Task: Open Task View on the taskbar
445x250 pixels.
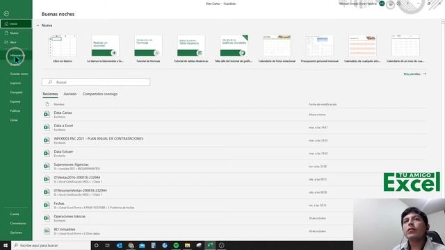Action: click(x=108, y=245)
